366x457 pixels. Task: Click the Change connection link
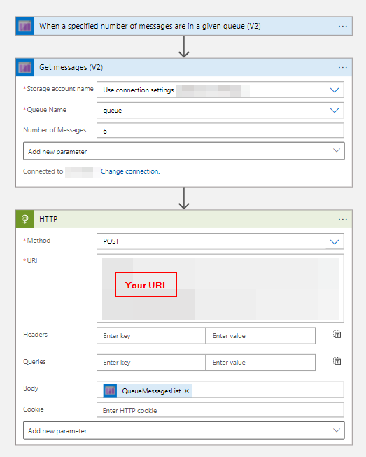coord(130,171)
